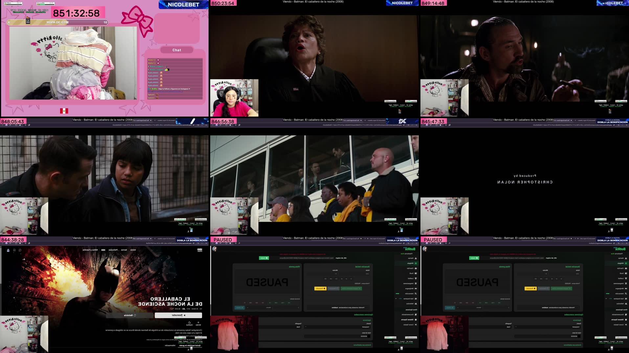Add movie with the Mi lista plus icon
629x353 pixels.
click(x=198, y=323)
